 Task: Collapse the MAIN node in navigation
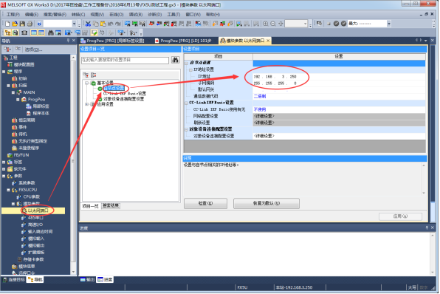[x=13, y=92]
